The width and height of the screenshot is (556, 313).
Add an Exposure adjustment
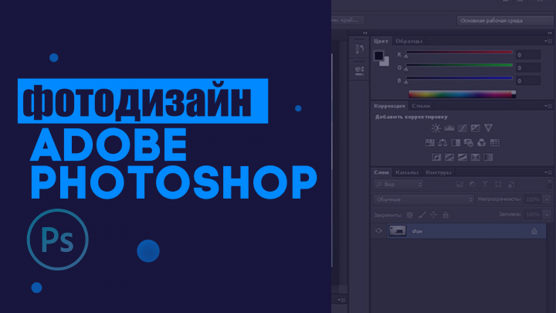[475, 128]
